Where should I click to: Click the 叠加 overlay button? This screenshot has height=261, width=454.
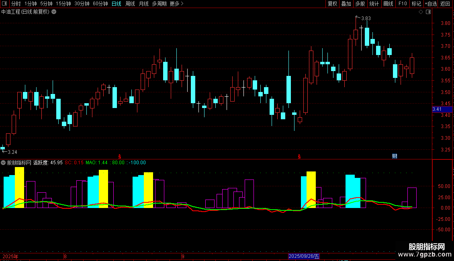point(346,4)
